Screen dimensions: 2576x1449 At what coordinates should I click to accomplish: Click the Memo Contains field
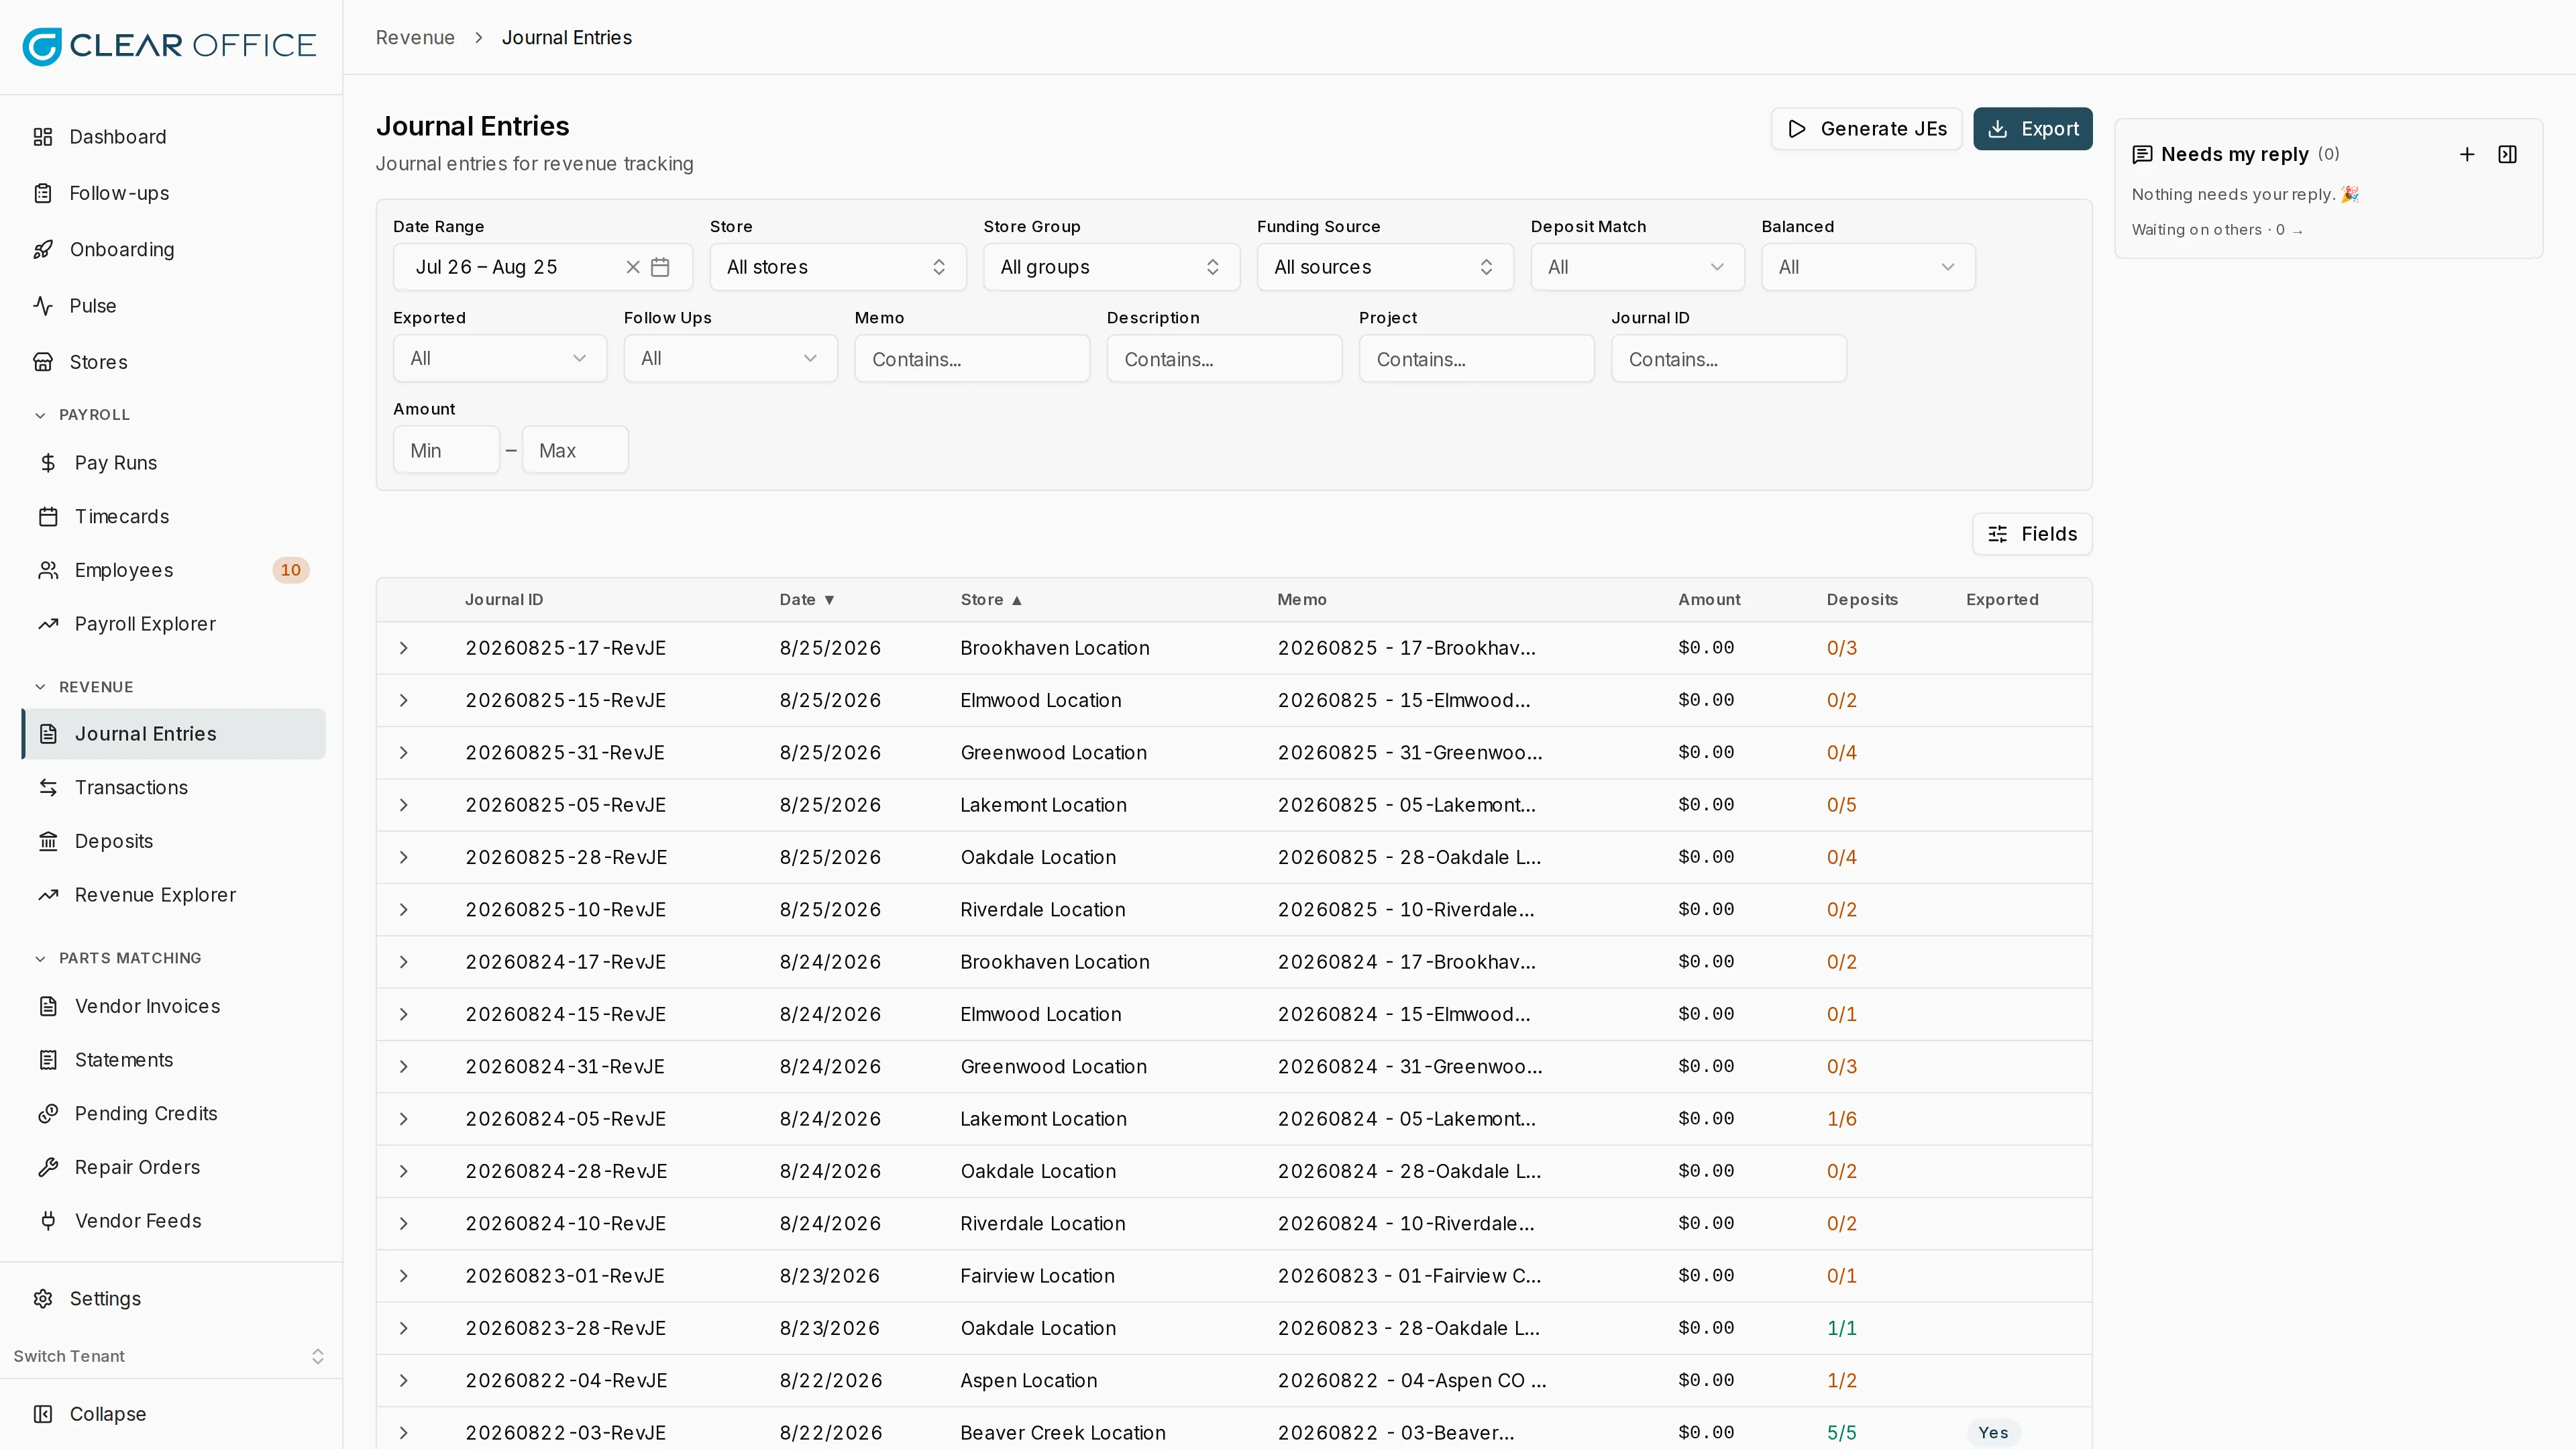(x=972, y=358)
